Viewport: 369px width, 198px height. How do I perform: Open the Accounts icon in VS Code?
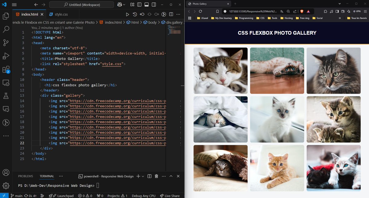[x=6, y=173]
